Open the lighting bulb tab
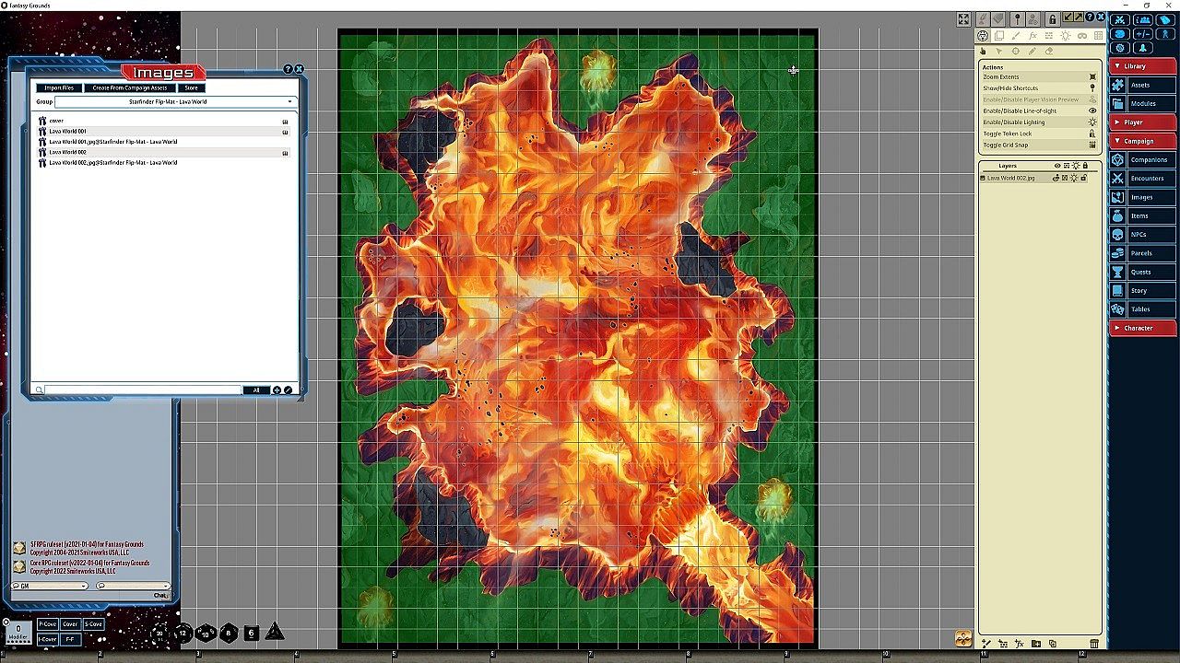 1066,36
